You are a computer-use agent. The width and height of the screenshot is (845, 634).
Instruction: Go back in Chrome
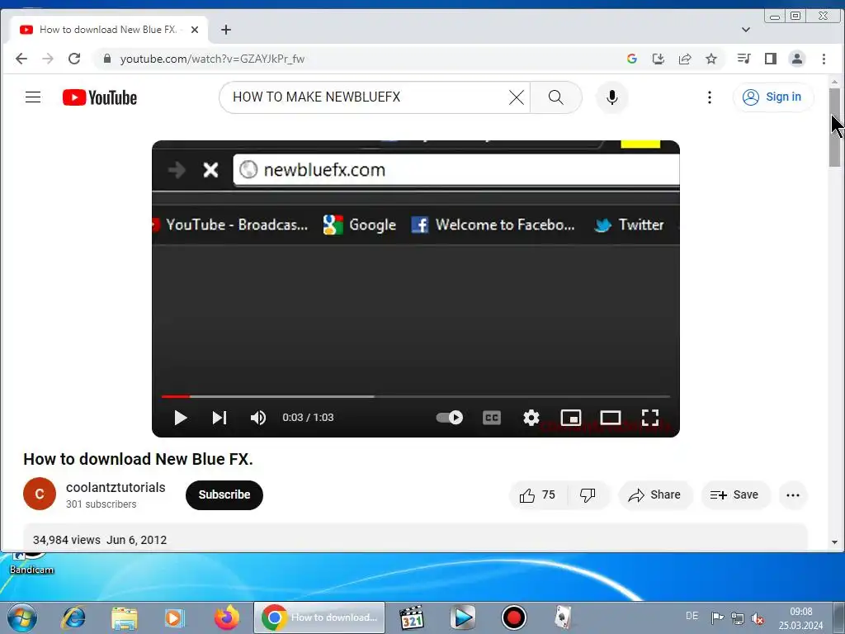click(x=21, y=59)
